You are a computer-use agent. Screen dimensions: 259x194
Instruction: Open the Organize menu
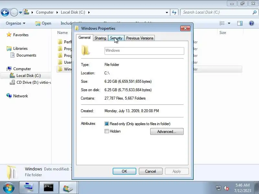(16, 23)
